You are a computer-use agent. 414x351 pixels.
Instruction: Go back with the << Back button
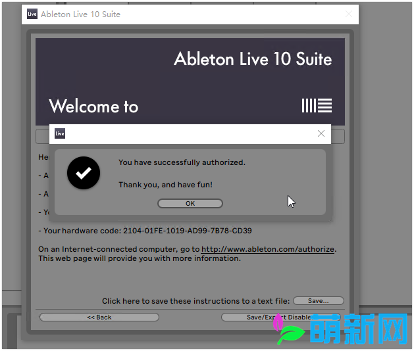click(x=99, y=317)
